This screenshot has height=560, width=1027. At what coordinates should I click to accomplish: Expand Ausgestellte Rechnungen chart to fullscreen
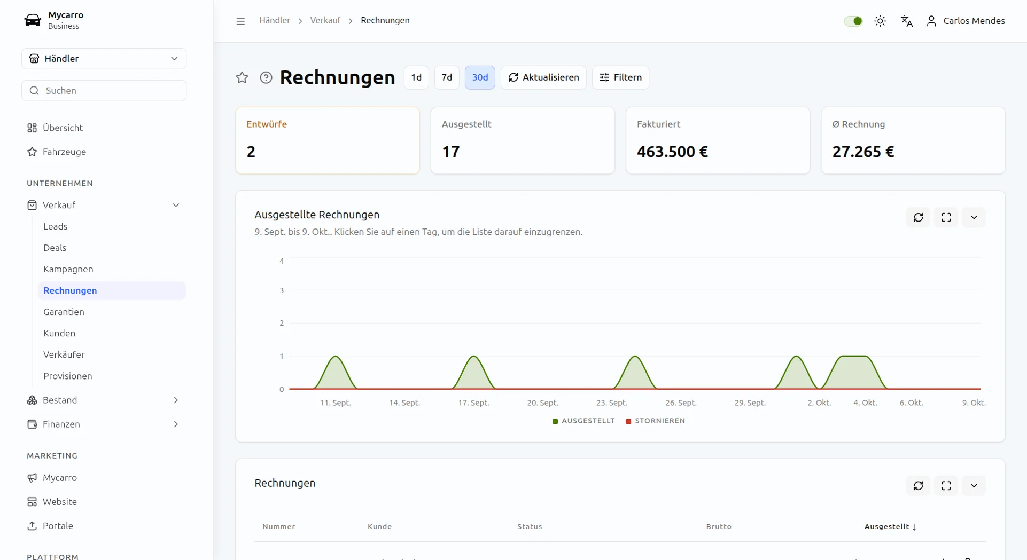pyautogui.click(x=946, y=217)
